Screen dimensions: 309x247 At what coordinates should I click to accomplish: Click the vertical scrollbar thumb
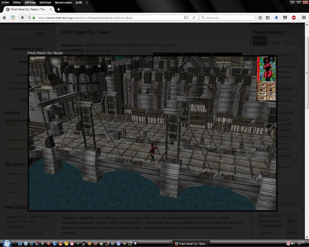[307, 72]
